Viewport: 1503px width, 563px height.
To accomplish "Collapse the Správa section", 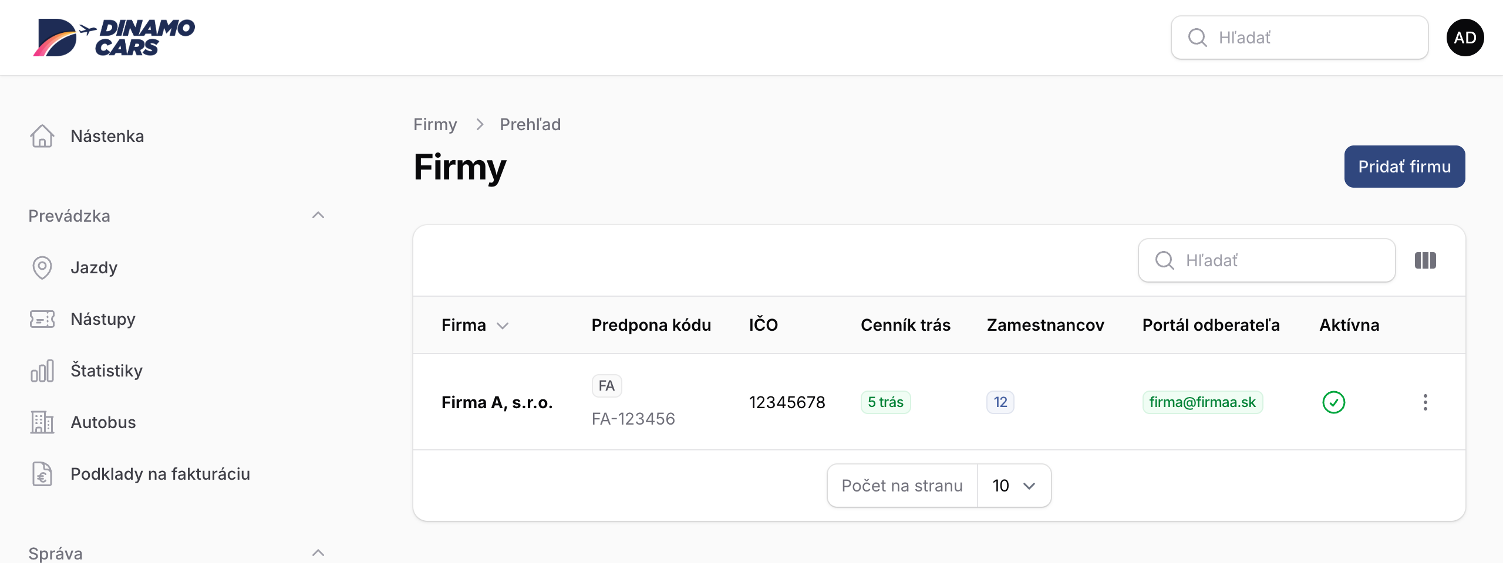I will pos(318,553).
